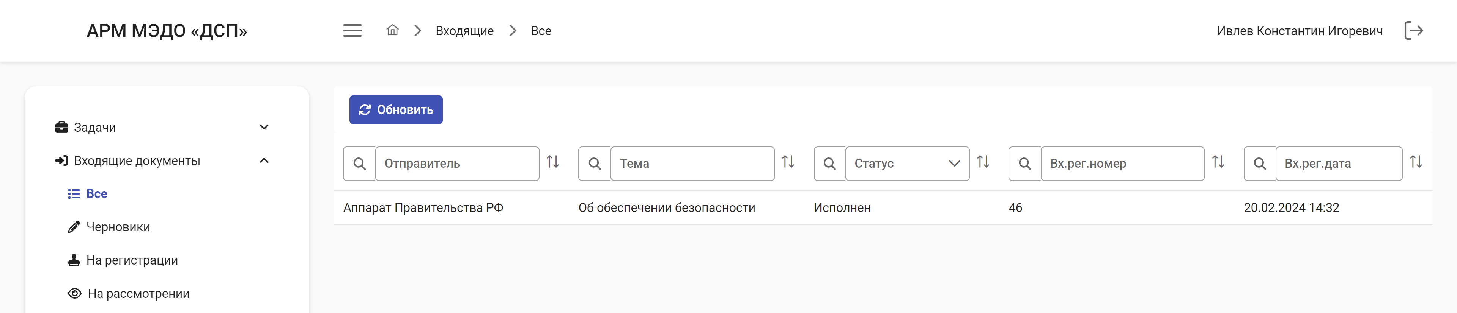The height and width of the screenshot is (313, 1457).
Task: Go to the home icon in breadcrumbs
Action: tap(393, 30)
